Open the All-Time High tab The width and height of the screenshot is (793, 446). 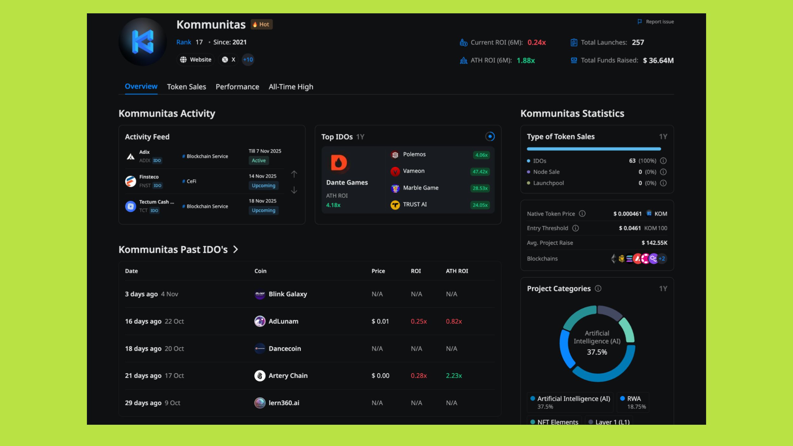click(291, 87)
